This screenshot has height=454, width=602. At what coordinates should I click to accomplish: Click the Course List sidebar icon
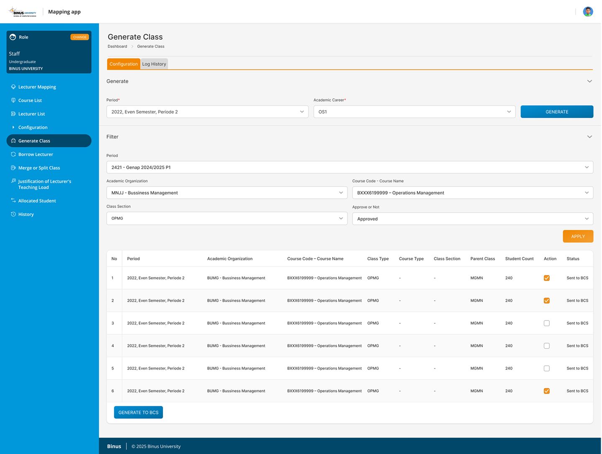pyautogui.click(x=13, y=100)
